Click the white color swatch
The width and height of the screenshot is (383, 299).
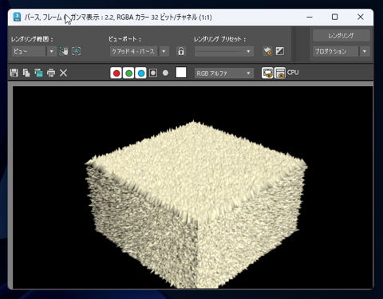(x=181, y=73)
